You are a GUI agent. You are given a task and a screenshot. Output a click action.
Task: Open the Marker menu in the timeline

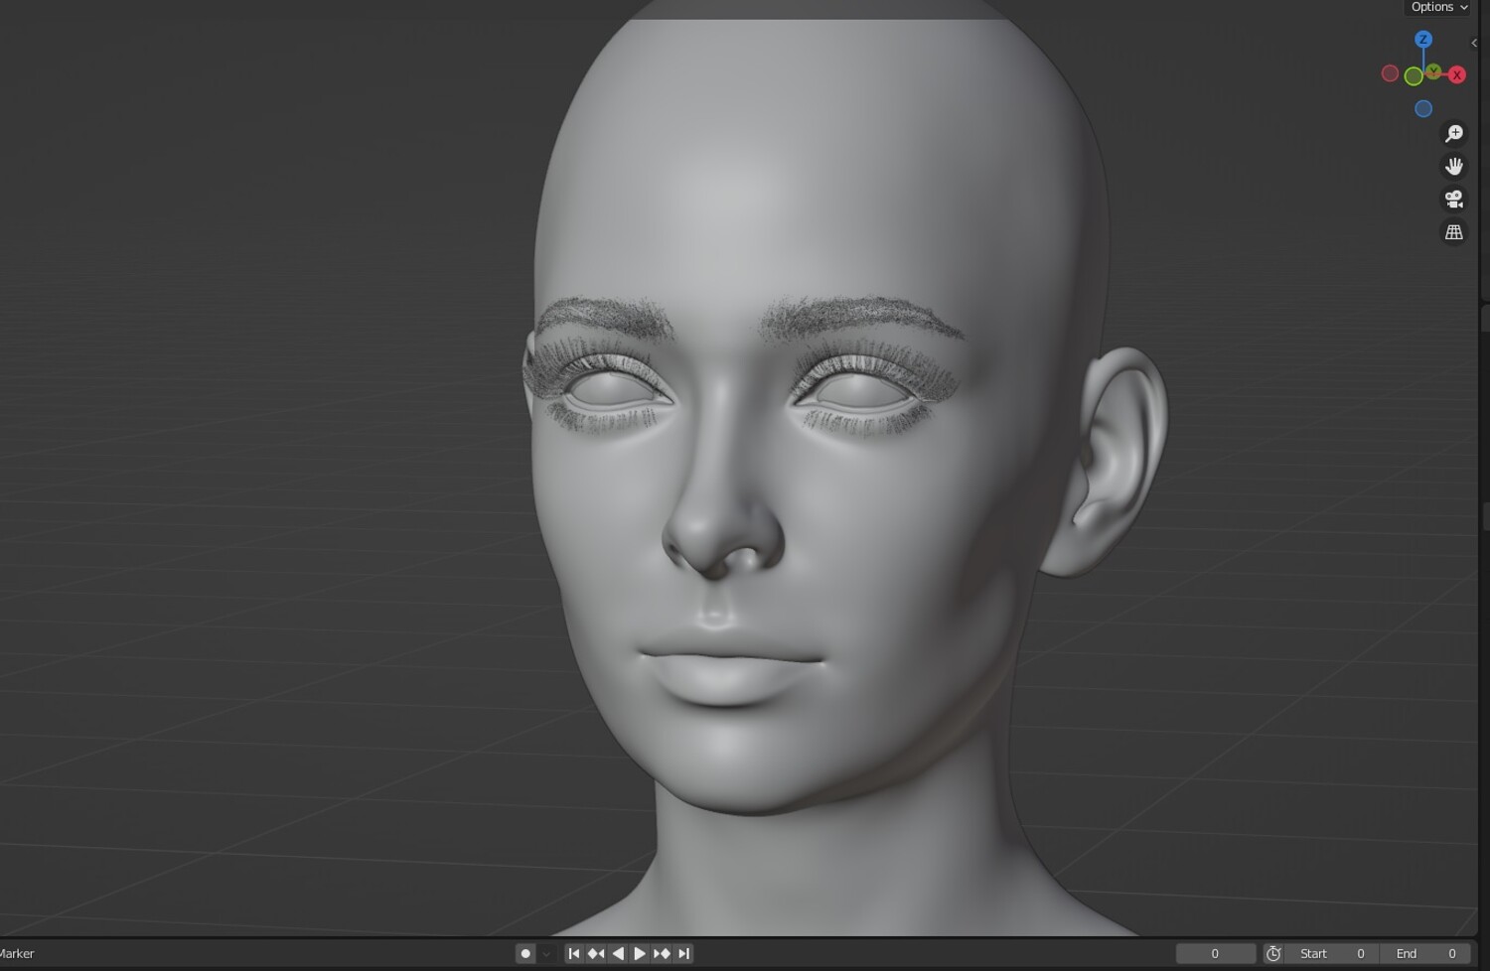pyautogui.click(x=17, y=954)
